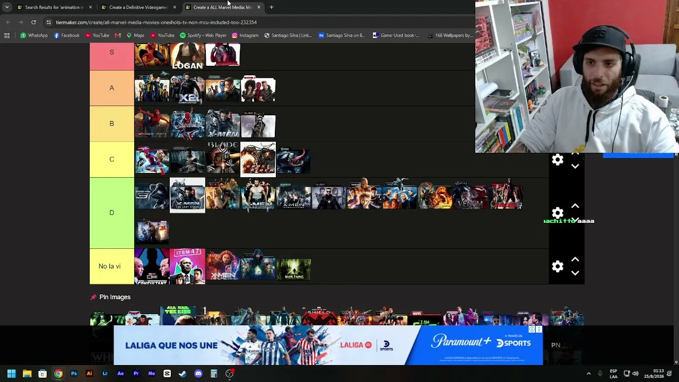Select the Venom poster in D tier
This screenshot has height=382, width=679.
pos(470,195)
